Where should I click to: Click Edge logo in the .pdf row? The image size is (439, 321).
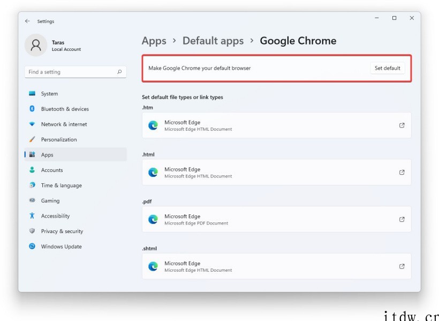[x=153, y=219]
